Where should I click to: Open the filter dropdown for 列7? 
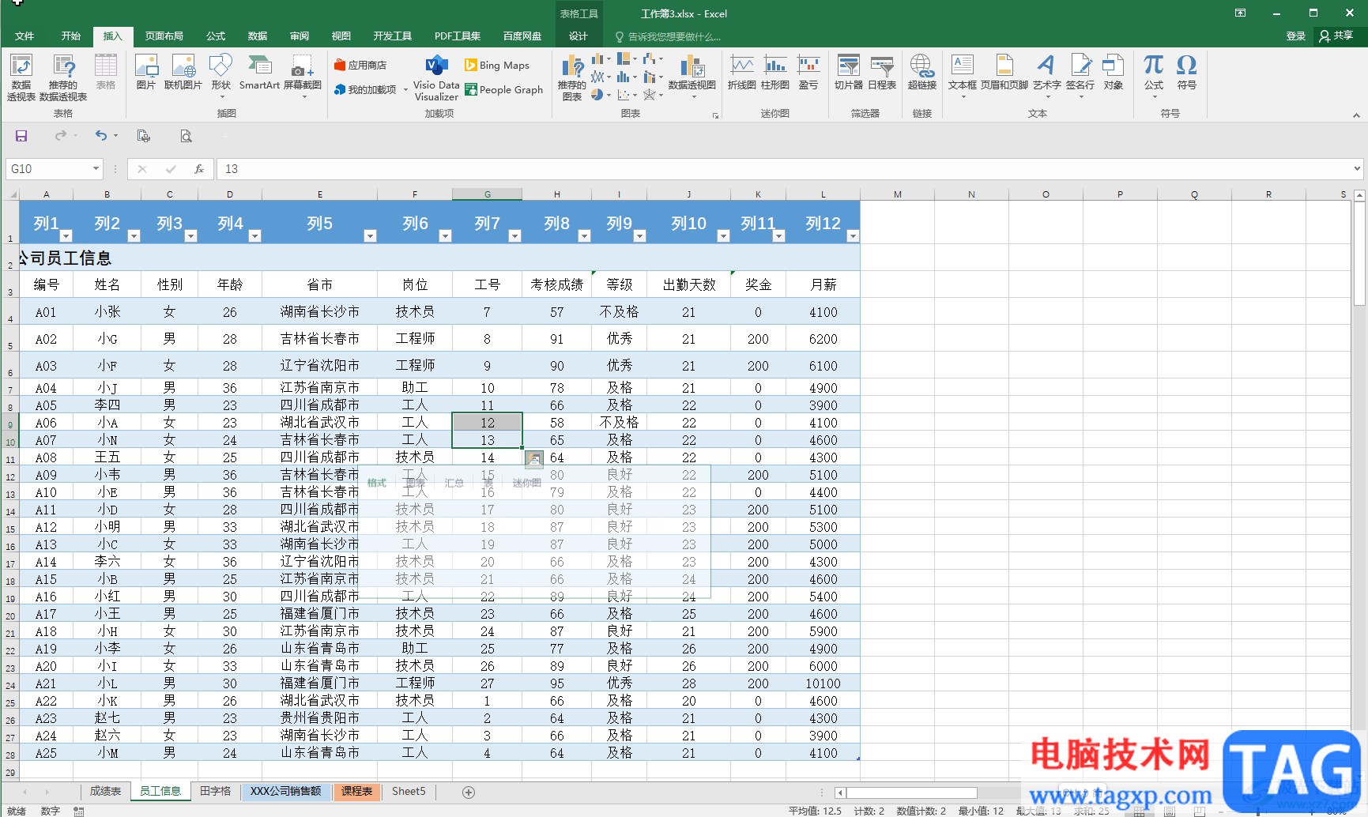click(514, 235)
